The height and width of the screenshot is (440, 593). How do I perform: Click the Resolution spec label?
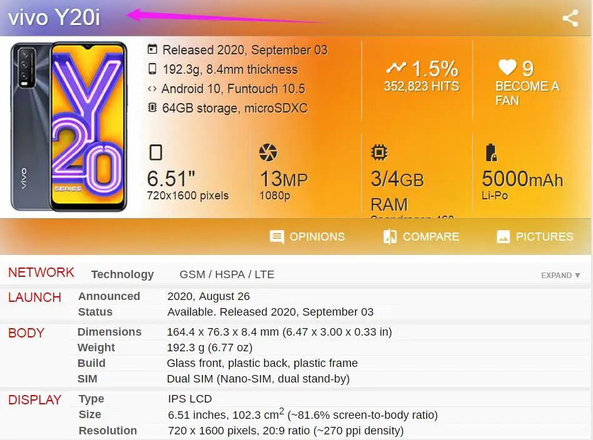[x=107, y=431]
